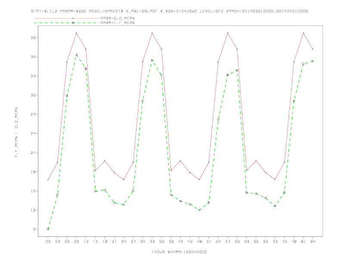Click y-axis tick label 18
341x263 pixels.
(33, 171)
